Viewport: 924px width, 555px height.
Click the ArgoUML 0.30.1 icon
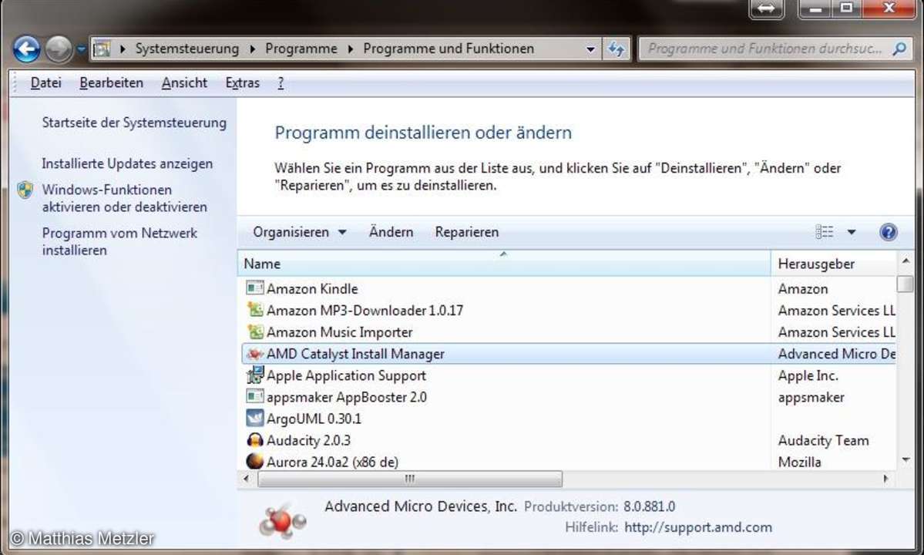pos(254,419)
